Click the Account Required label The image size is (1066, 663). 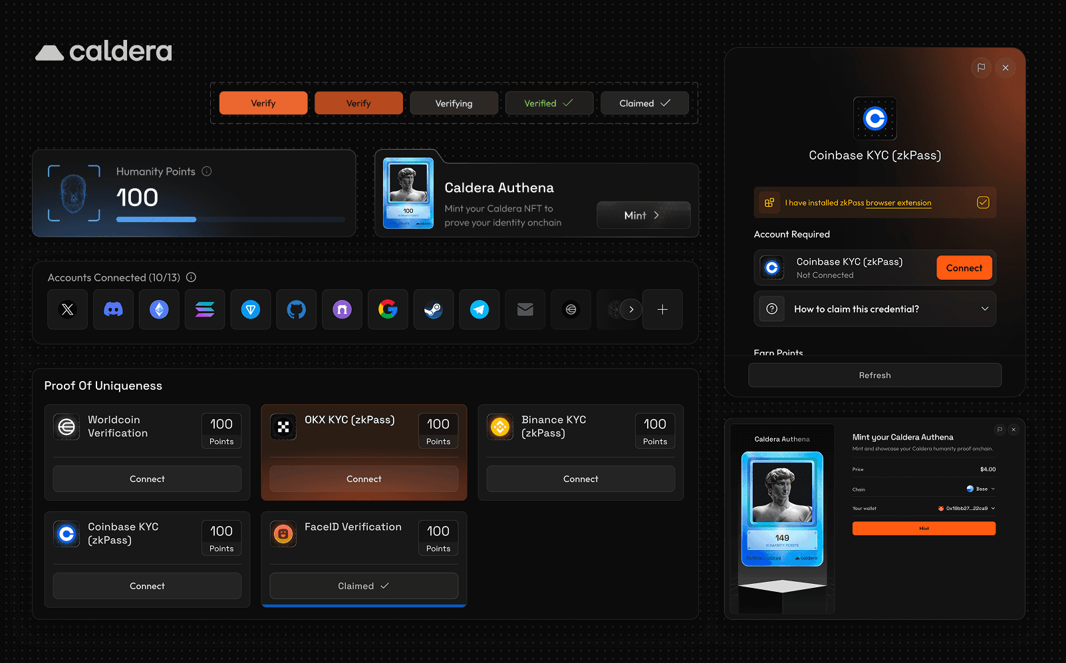(792, 234)
